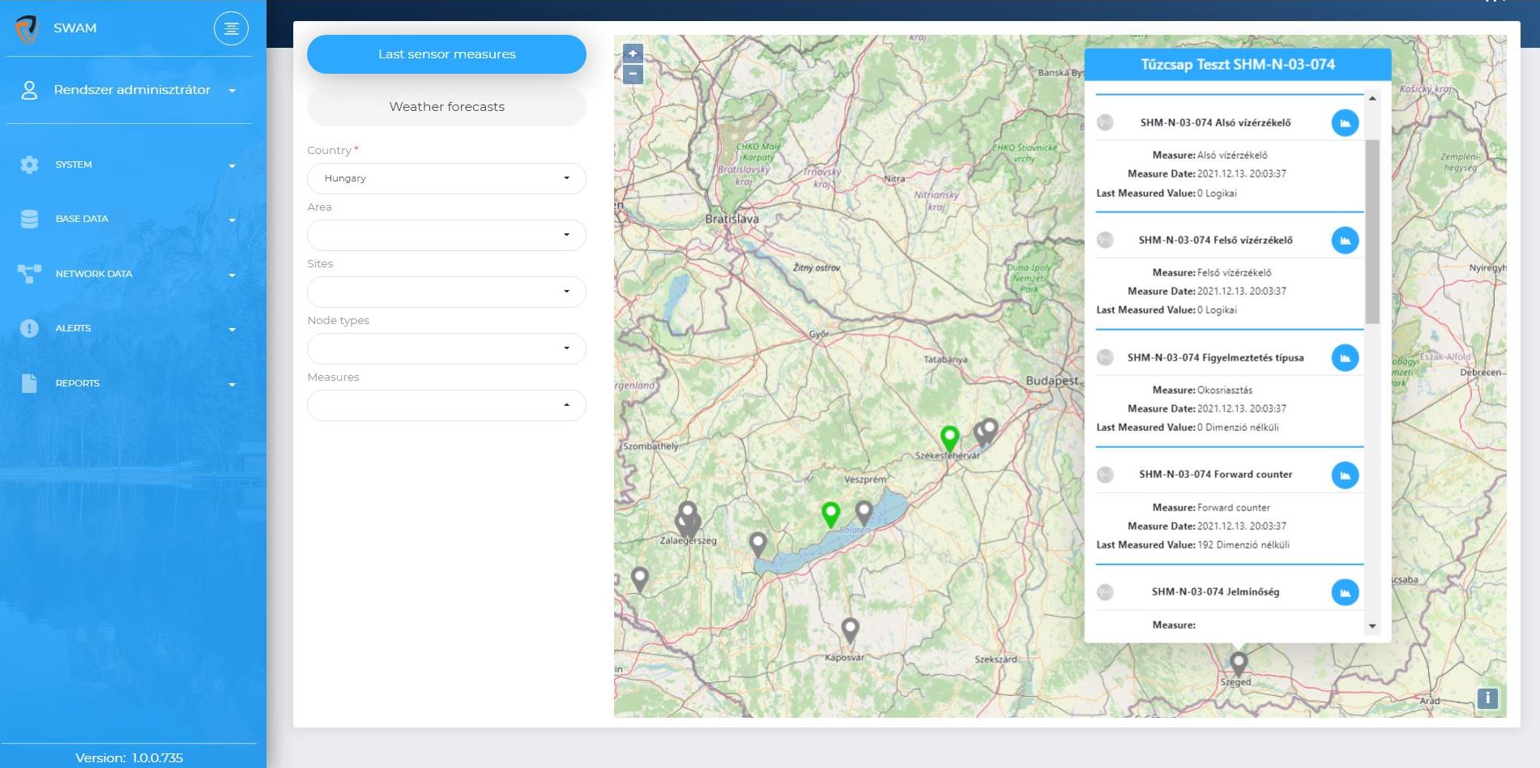The width and height of the screenshot is (1540, 768).
Task: Open chart for Alsó vízérzékelő sensor
Action: pos(1345,123)
